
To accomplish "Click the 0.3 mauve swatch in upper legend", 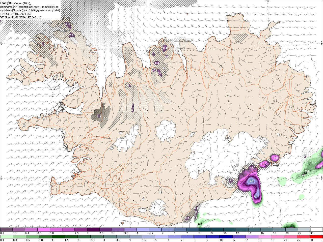I will [x=19, y=230].
